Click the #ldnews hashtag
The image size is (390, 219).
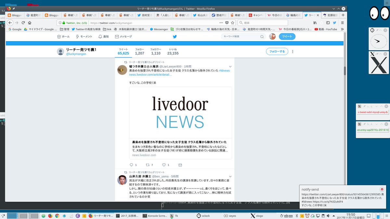click(x=225, y=70)
